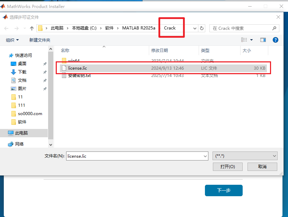Open the 组织 menu
The height and width of the screenshot is (217, 288).
pos(12,40)
